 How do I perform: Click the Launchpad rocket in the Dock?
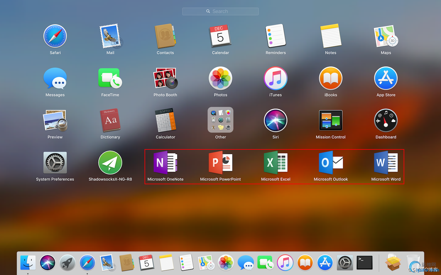point(67,263)
